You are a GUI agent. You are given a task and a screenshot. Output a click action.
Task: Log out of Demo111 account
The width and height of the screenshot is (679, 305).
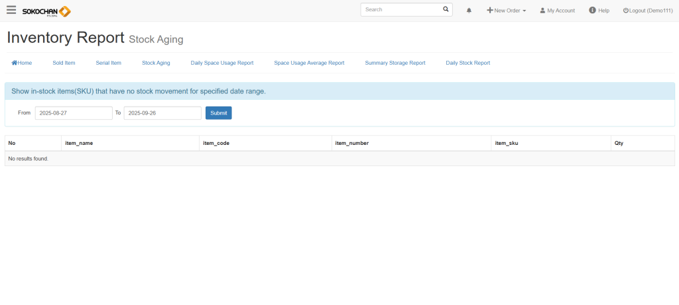point(648,11)
